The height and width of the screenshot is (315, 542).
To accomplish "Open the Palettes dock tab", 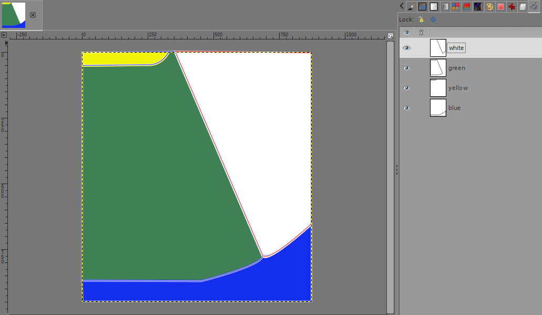I will (489, 7).
